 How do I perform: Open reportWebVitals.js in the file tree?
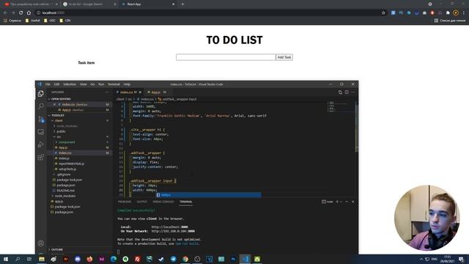click(71, 164)
